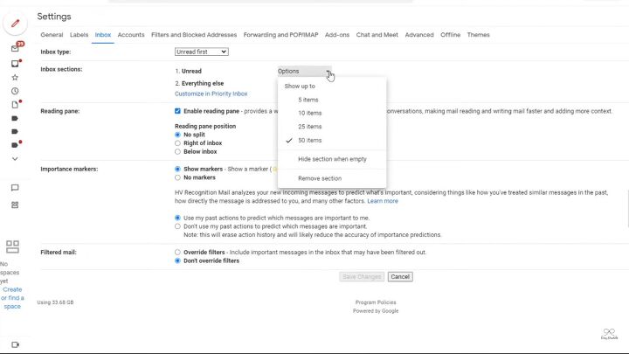Image resolution: width=629 pixels, height=354 pixels.
Task: Open Starred messages star icon
Action: click(x=15, y=77)
